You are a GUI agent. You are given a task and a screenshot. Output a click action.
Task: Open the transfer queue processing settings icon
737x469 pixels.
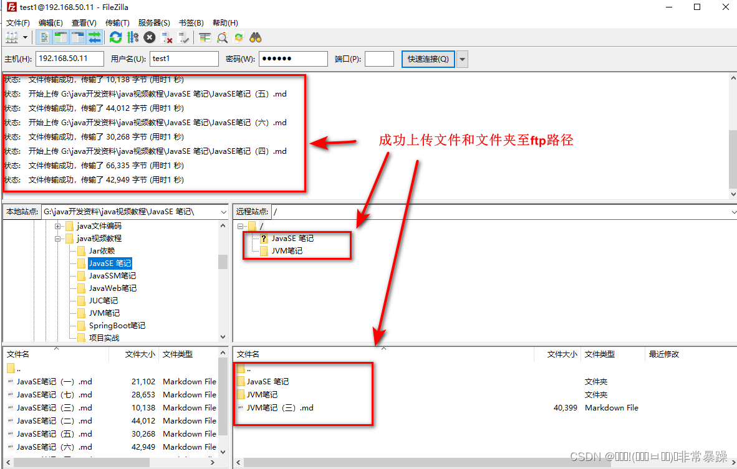132,37
